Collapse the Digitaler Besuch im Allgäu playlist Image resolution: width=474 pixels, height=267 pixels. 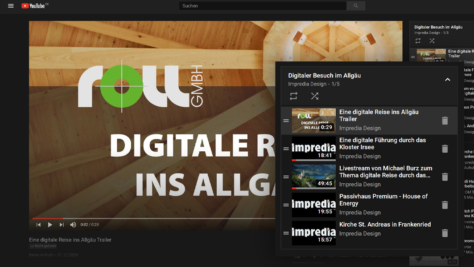point(447,80)
